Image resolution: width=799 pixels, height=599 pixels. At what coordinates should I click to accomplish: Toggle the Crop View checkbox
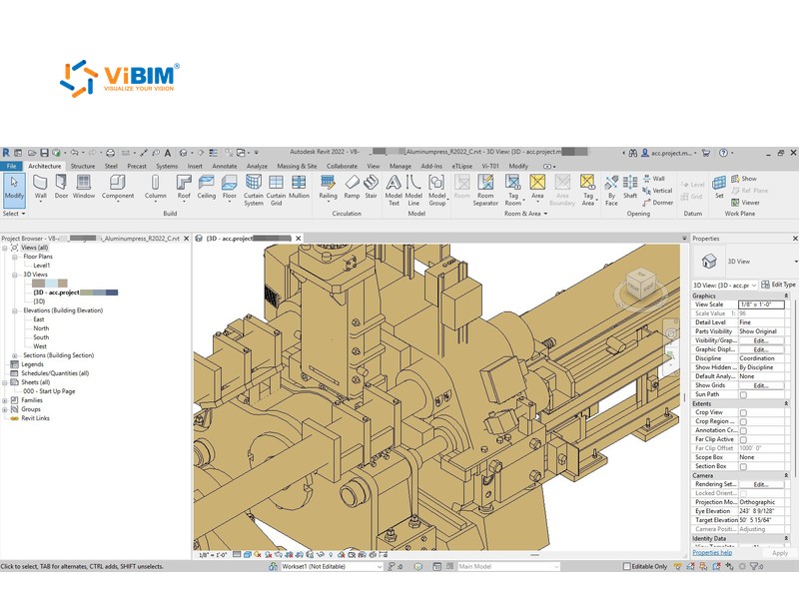[x=743, y=412]
